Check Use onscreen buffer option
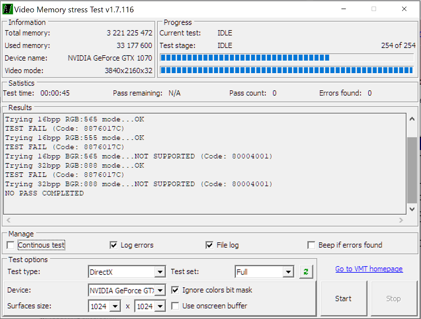The image size is (421, 319). tap(175, 306)
